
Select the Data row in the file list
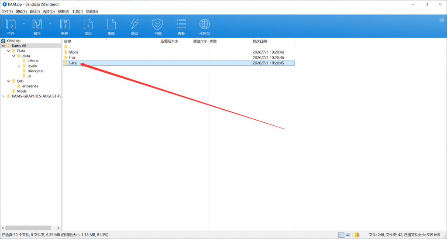tap(179, 63)
